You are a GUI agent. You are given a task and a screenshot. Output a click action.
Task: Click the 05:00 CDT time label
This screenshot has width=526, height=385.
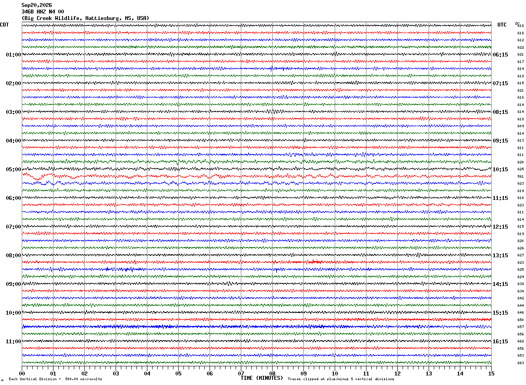13,169
